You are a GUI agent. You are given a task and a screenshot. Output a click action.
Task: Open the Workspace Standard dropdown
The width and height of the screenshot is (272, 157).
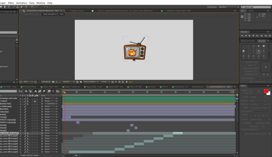[229, 7]
